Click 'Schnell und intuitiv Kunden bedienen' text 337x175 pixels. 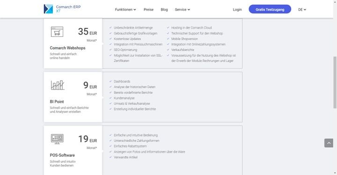[x=63, y=163]
